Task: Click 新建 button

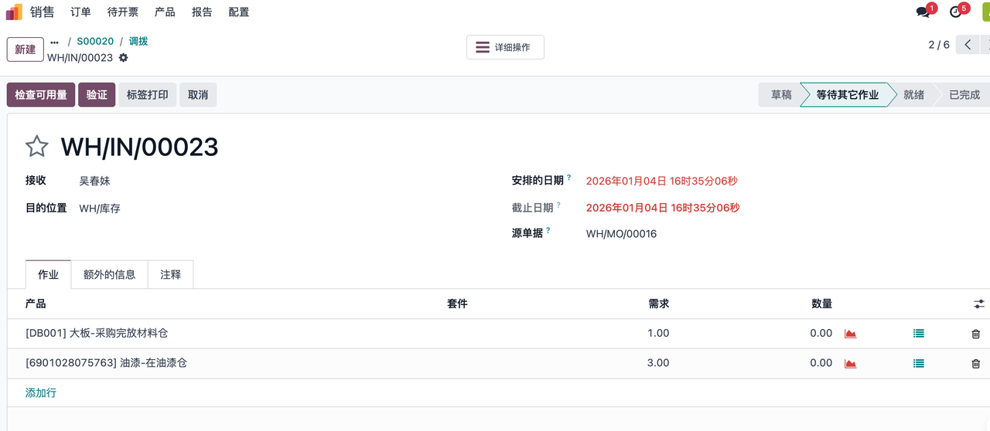Action: click(x=26, y=49)
